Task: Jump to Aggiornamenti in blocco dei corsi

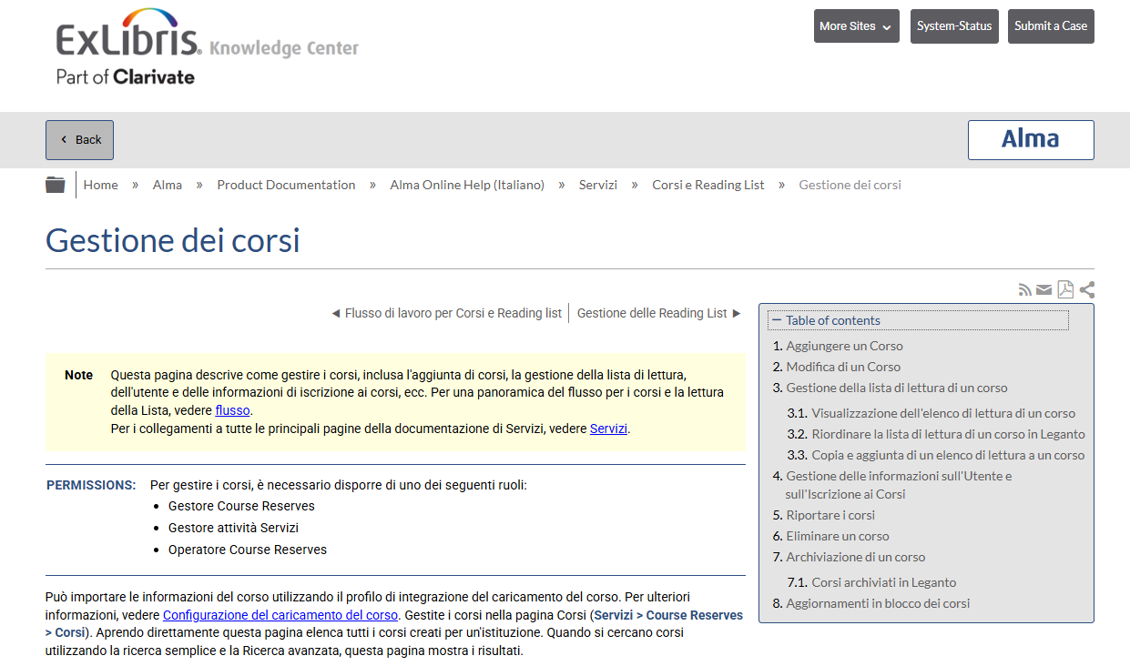Action: coord(878,603)
